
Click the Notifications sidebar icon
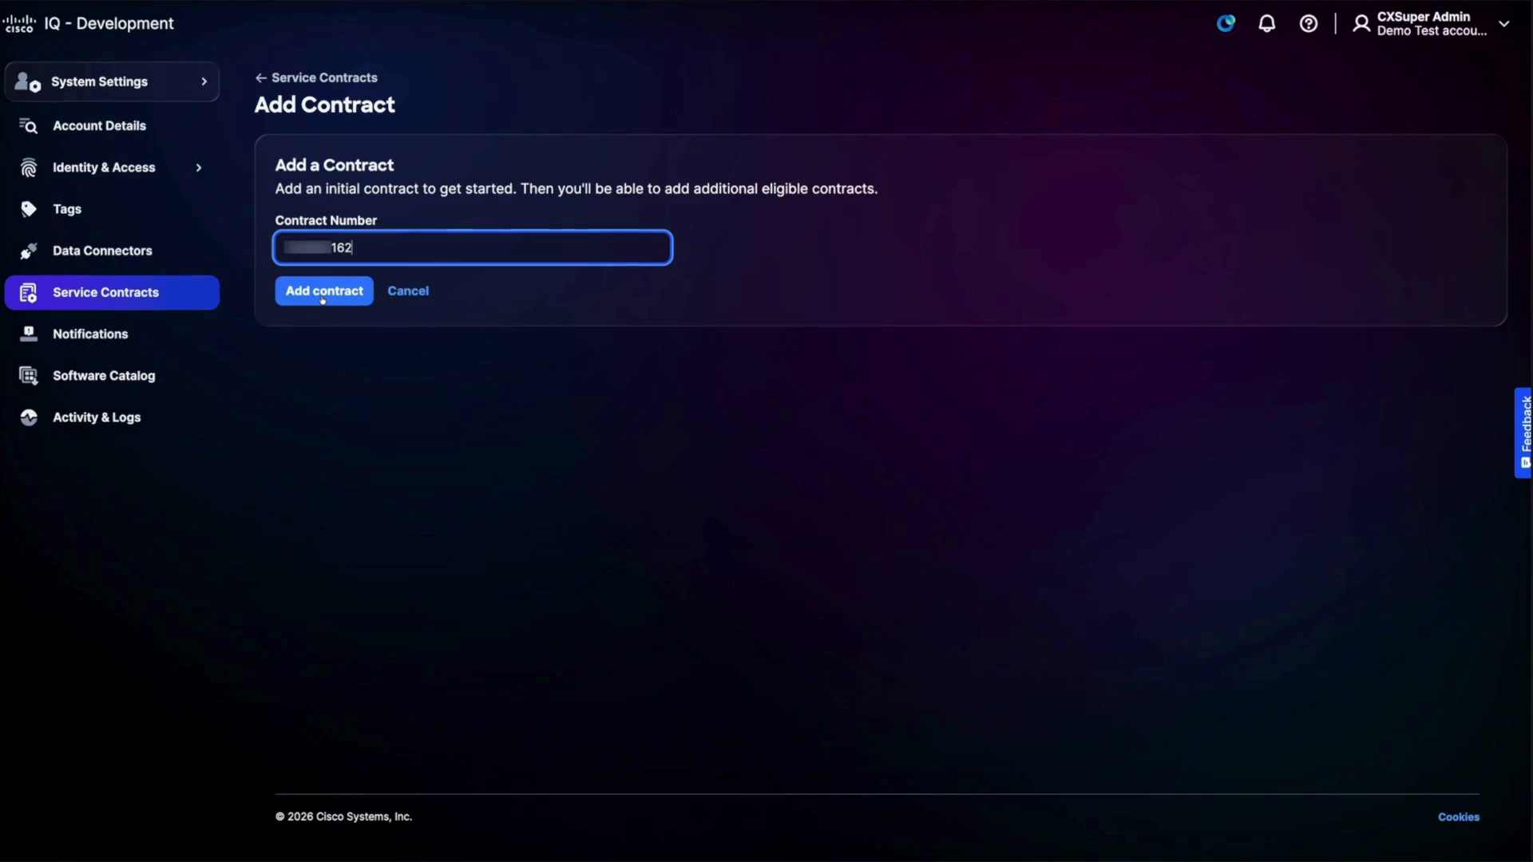coord(29,334)
